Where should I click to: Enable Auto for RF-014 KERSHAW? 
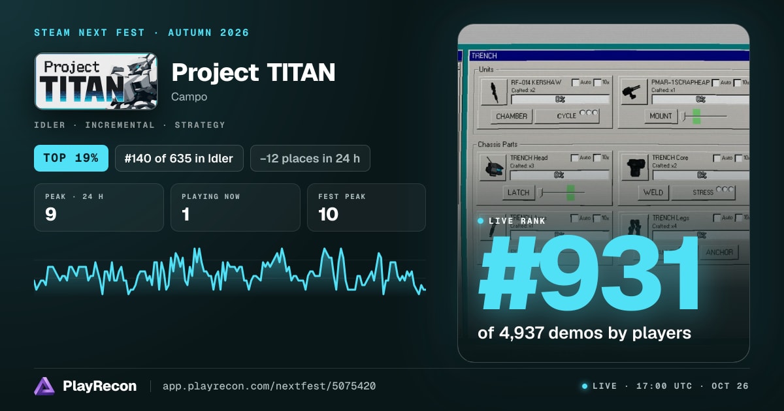[x=575, y=82]
